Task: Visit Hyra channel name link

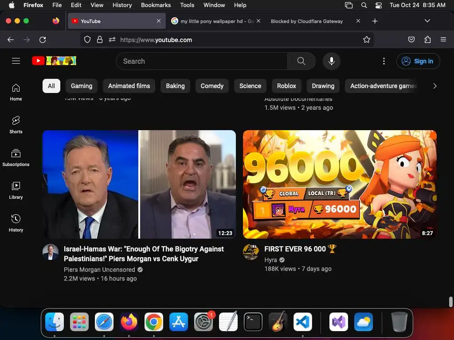Action: (x=270, y=259)
